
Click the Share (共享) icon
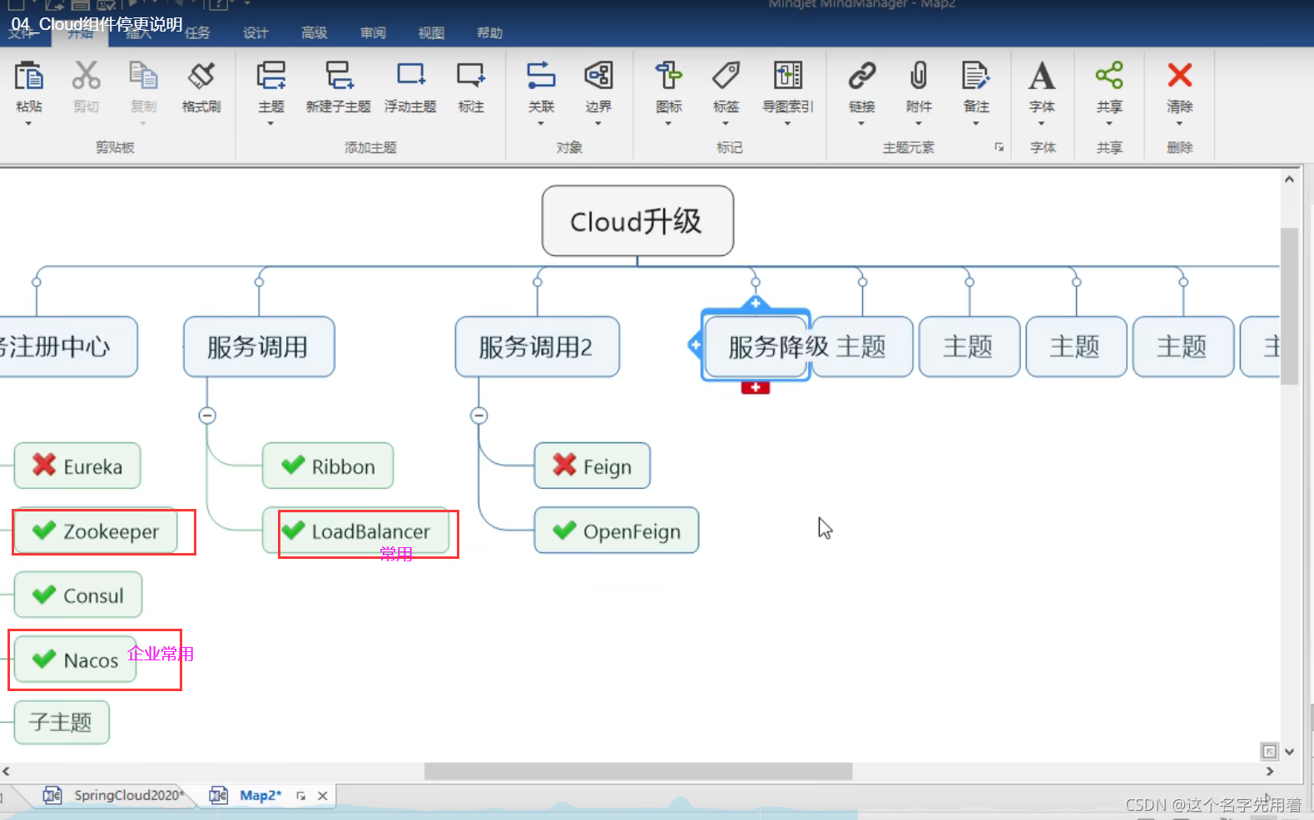[1109, 76]
